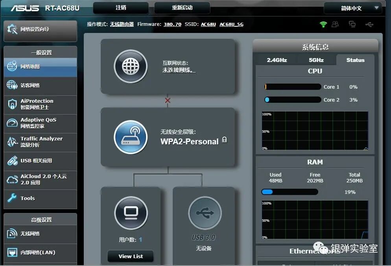Click the lock icon beside WPA2-Personal

pyautogui.click(x=225, y=140)
